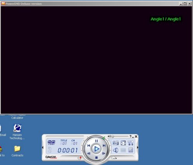Open the audio speaker options icon
193x165 pixels.
(116, 150)
